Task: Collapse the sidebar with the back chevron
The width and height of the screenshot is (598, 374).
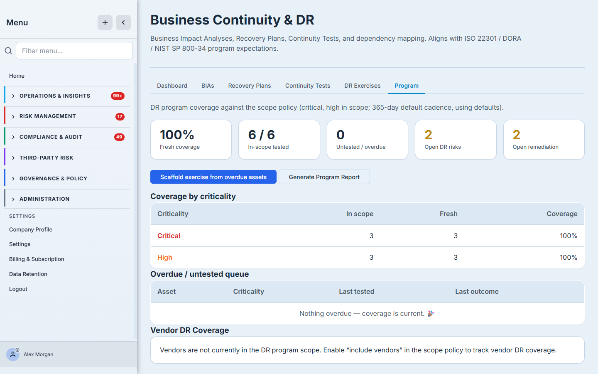Action: click(x=123, y=22)
